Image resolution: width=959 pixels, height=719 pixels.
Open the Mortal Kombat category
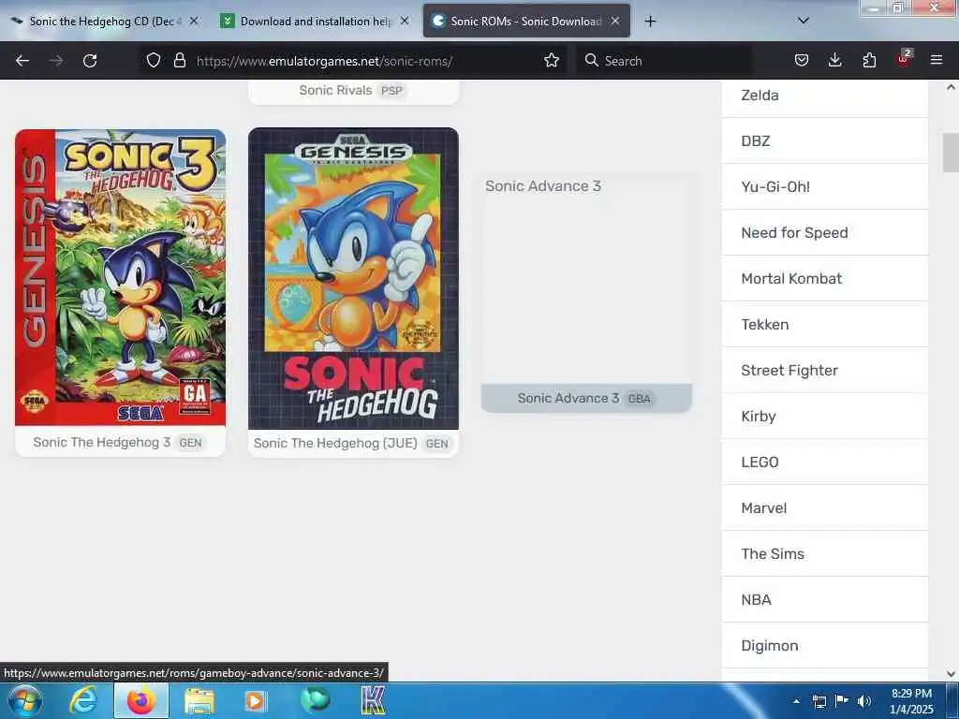pos(824,279)
